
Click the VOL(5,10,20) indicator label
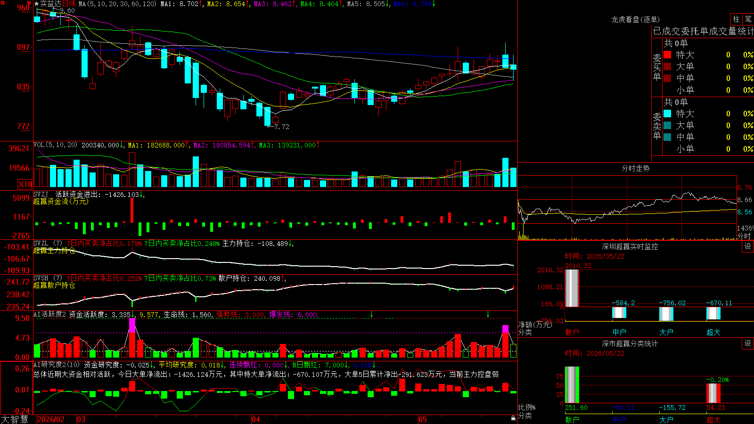tap(55, 145)
